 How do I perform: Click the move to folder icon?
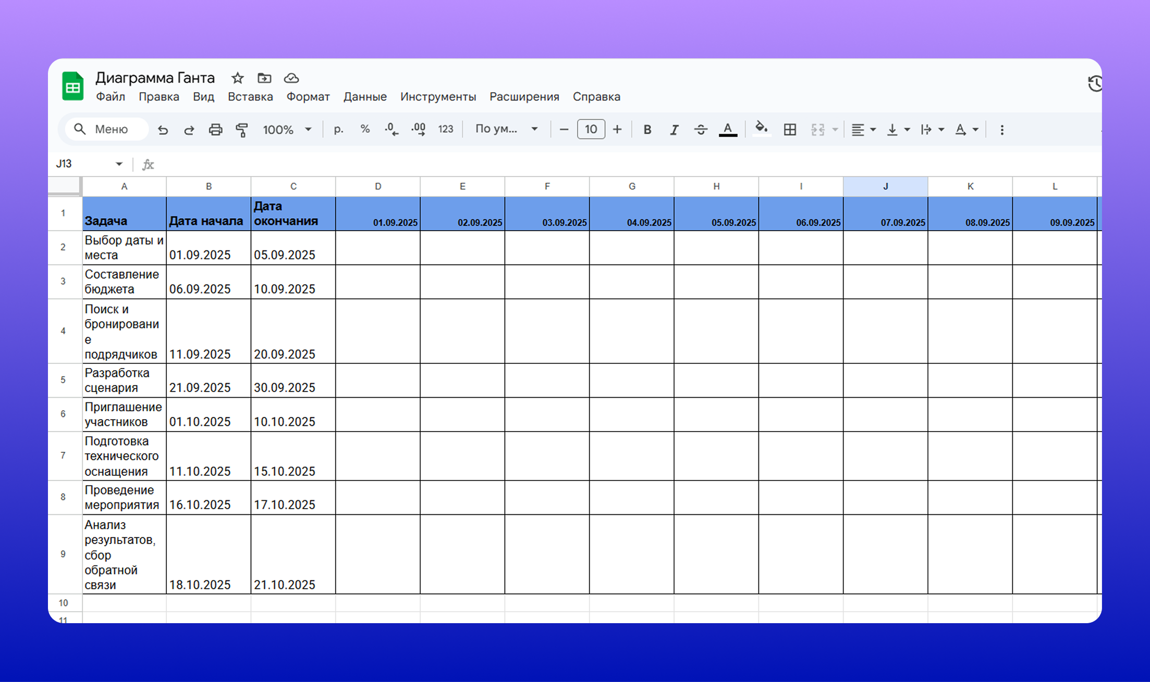[264, 78]
